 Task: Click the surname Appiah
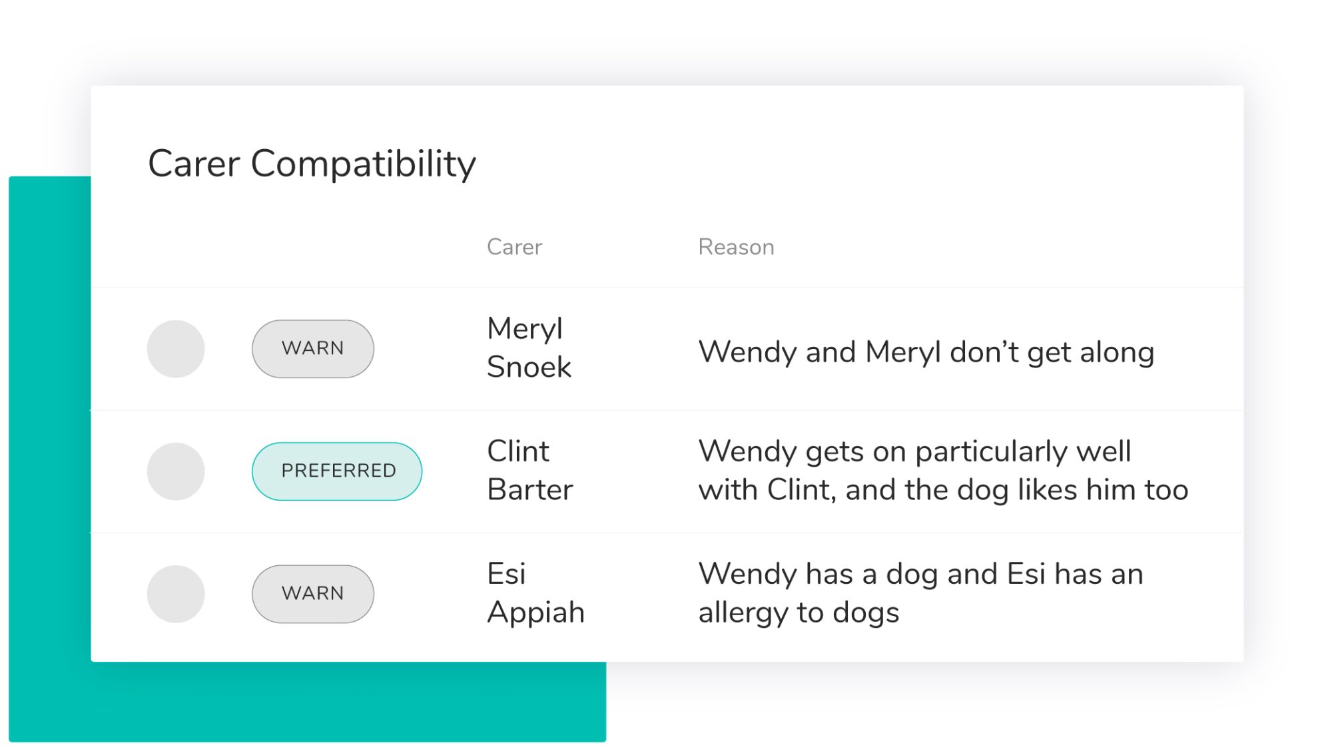pyautogui.click(x=535, y=613)
